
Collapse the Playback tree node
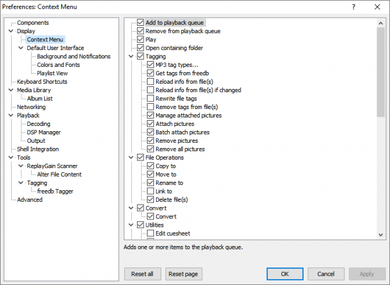click(11, 116)
